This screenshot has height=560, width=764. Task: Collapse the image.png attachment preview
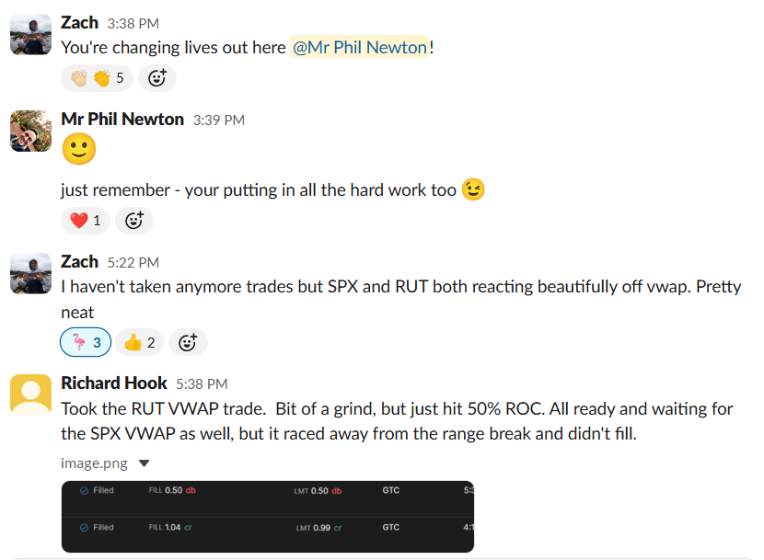point(143,463)
